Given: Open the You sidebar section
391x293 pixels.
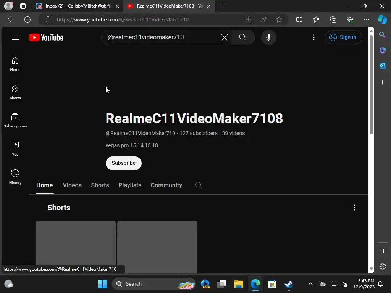Looking at the screenshot, I should pyautogui.click(x=15, y=149).
